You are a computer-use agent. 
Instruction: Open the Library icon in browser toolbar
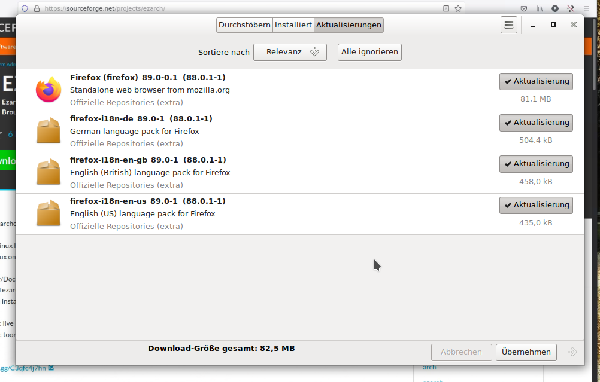click(x=540, y=8)
